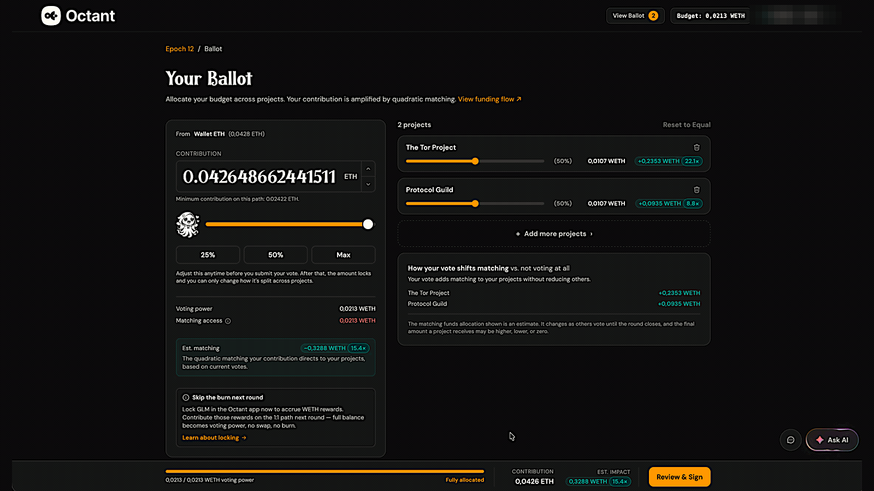Click the 2 projects count label

(x=414, y=125)
